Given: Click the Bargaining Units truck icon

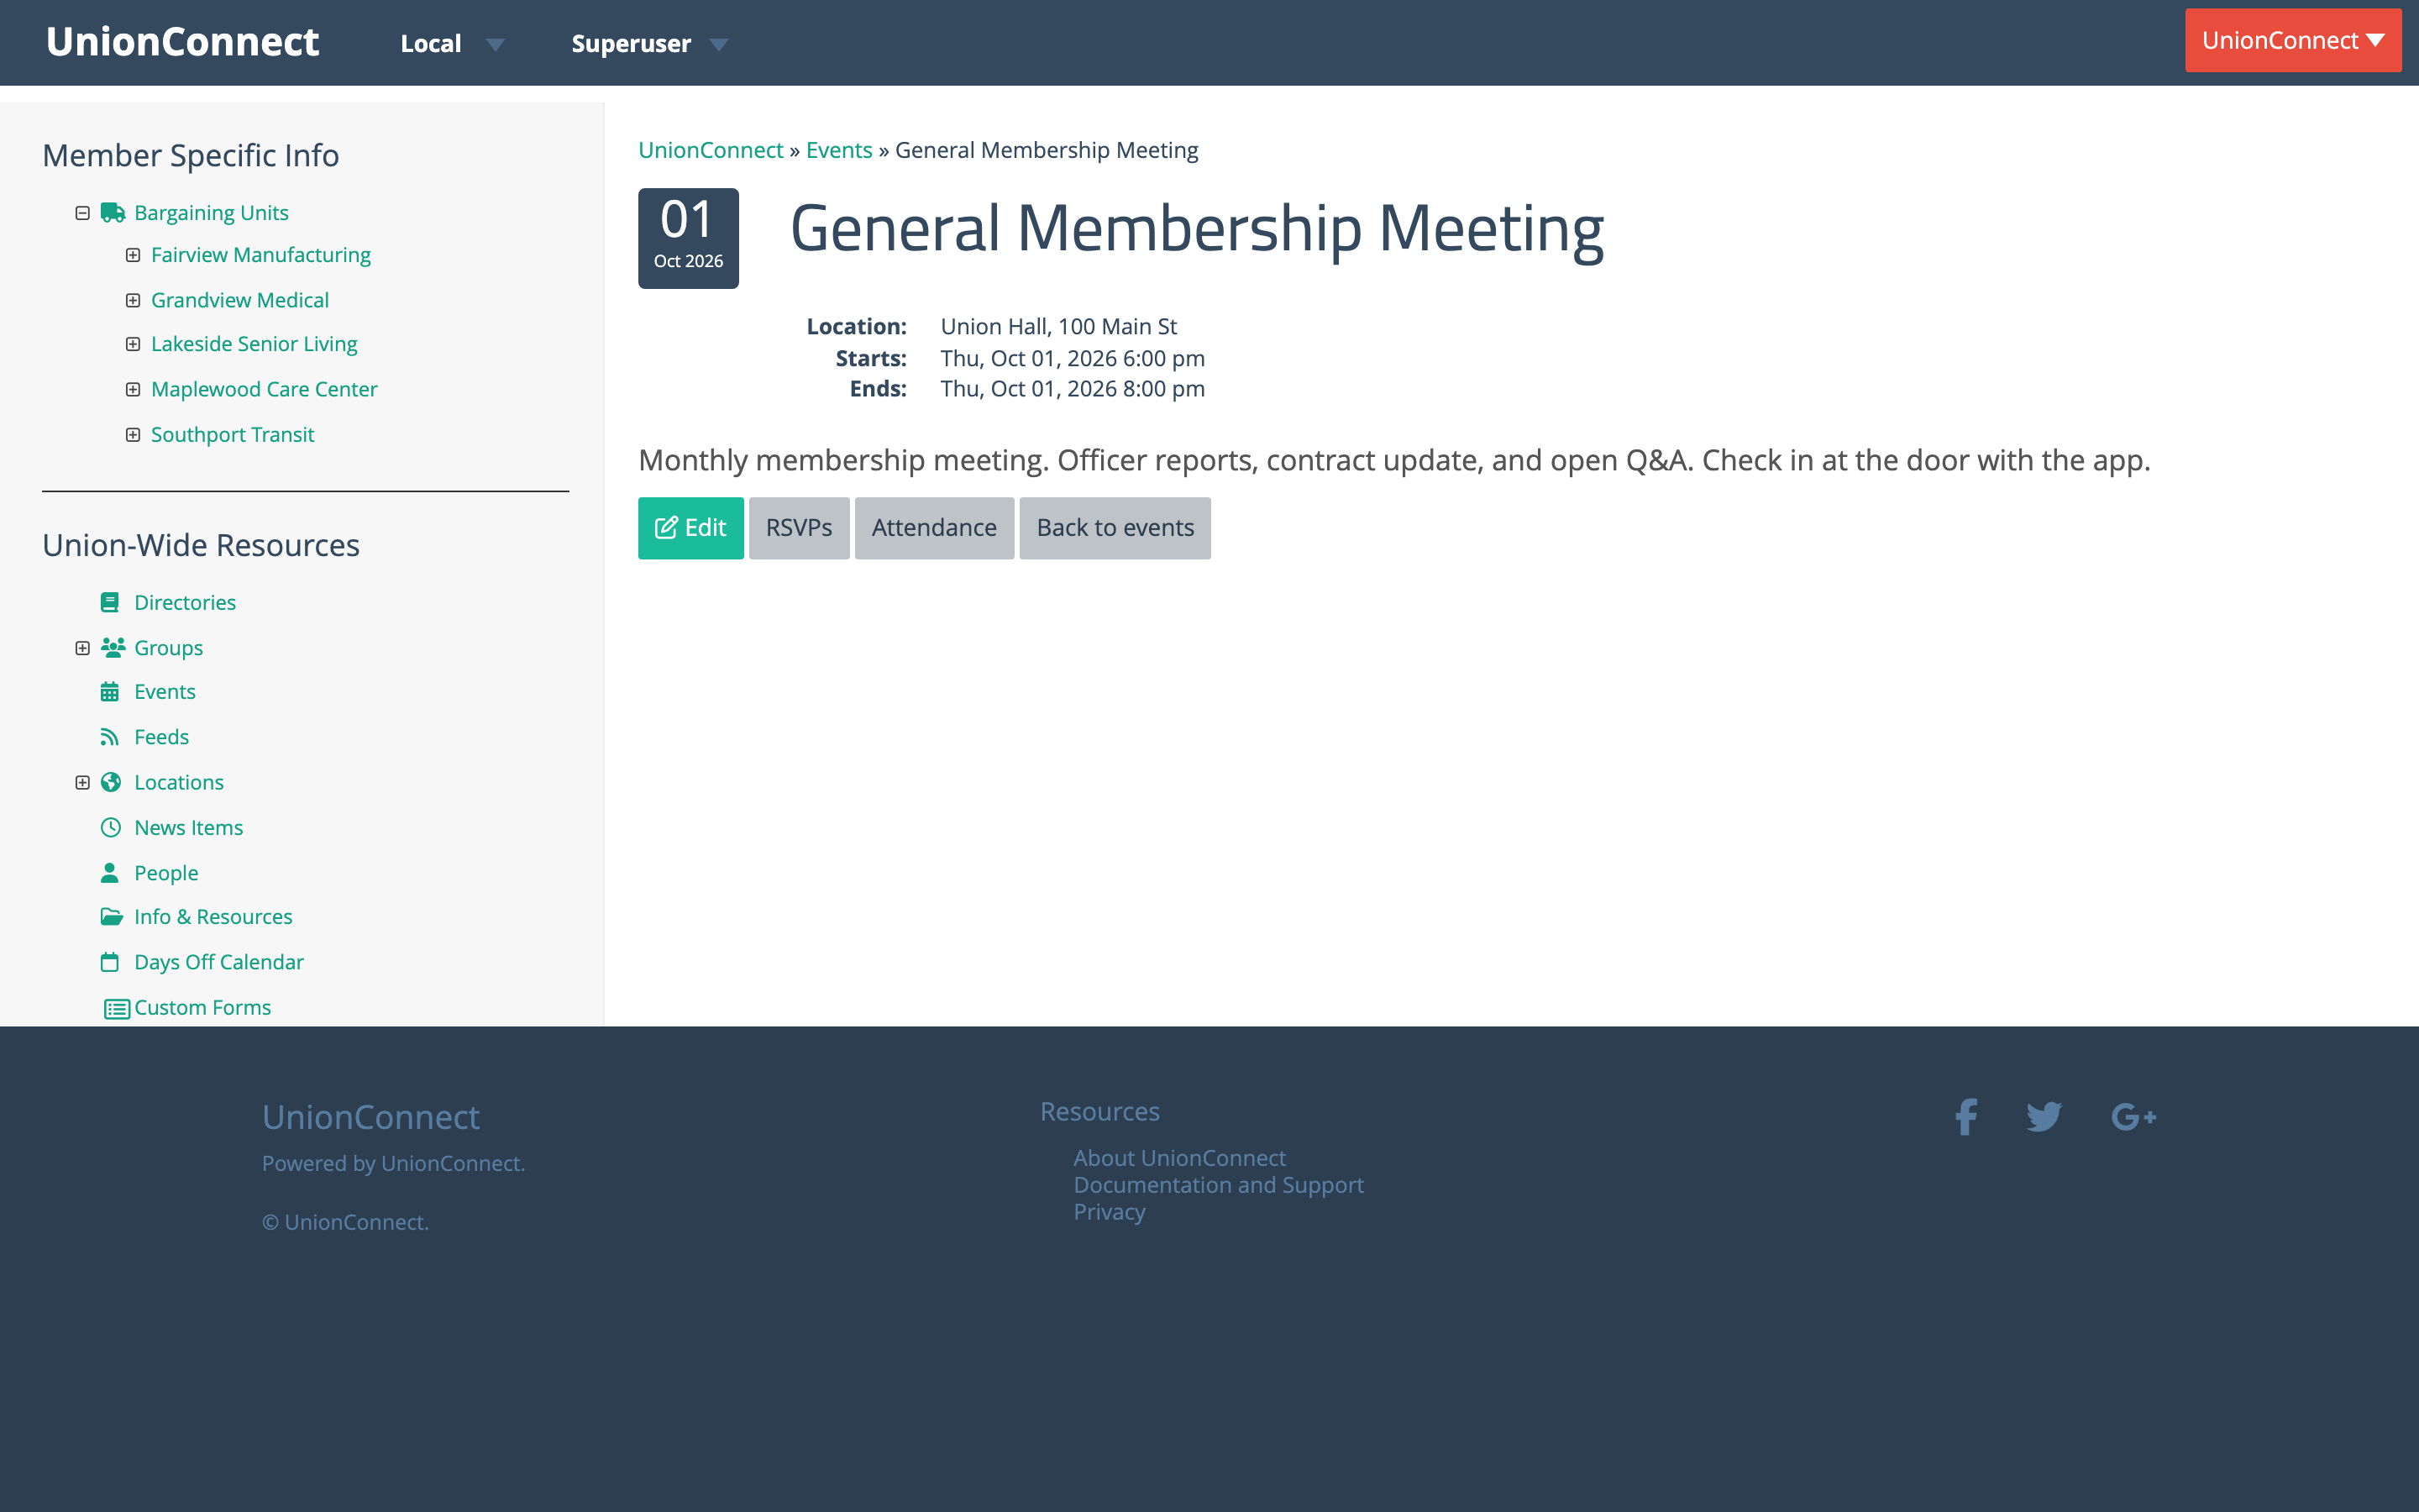Looking at the screenshot, I should (112, 213).
